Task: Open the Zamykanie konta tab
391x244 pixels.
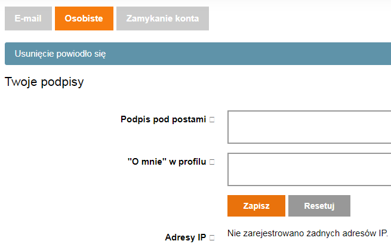Action: (163, 18)
